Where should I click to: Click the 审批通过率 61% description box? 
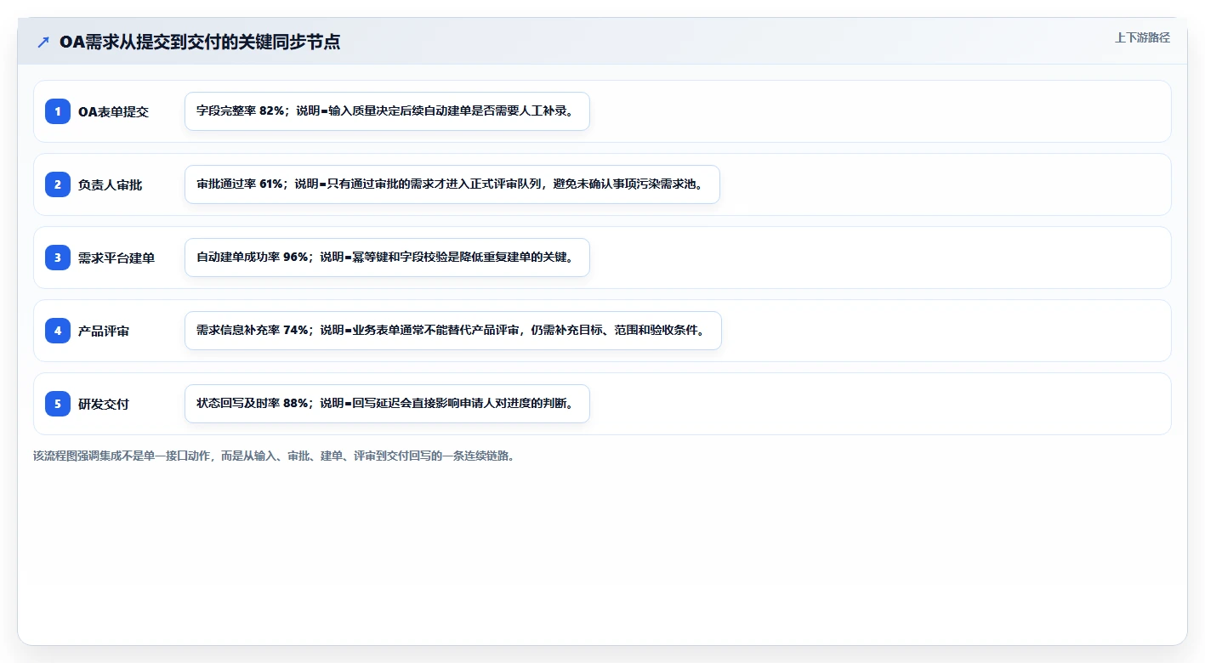(x=452, y=184)
